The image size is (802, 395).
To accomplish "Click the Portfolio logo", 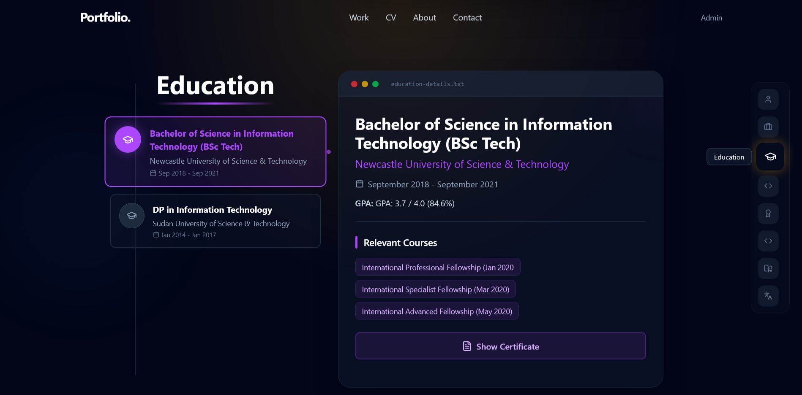I will (105, 18).
